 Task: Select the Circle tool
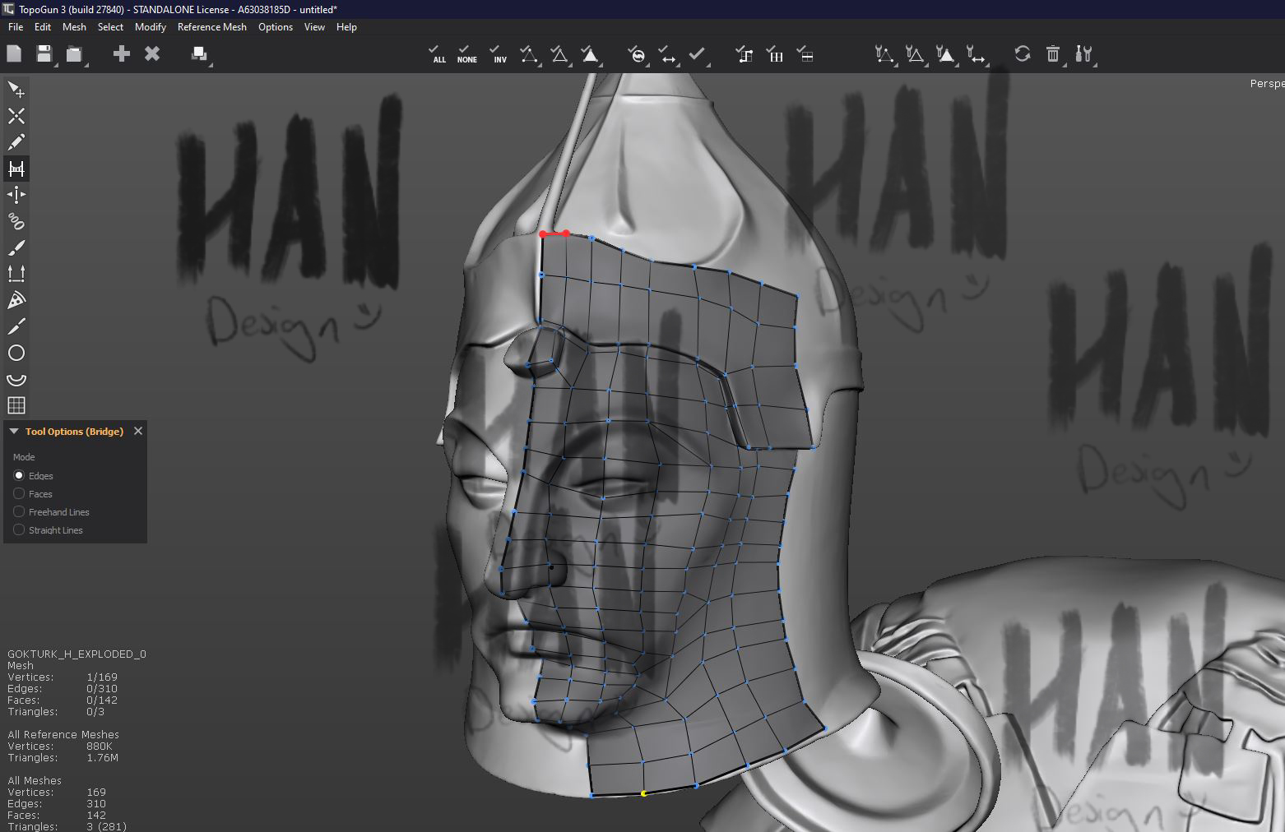click(x=16, y=353)
